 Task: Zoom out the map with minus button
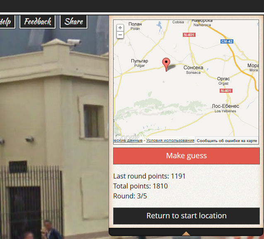pyautogui.click(x=120, y=35)
